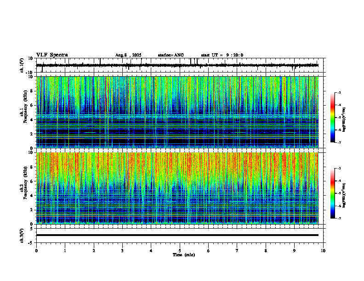Click the "-3" label on ch.1 color bar

point(339,92)
